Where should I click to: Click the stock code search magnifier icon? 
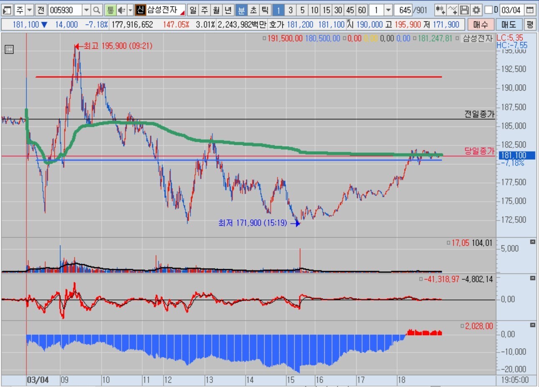click(x=96, y=10)
